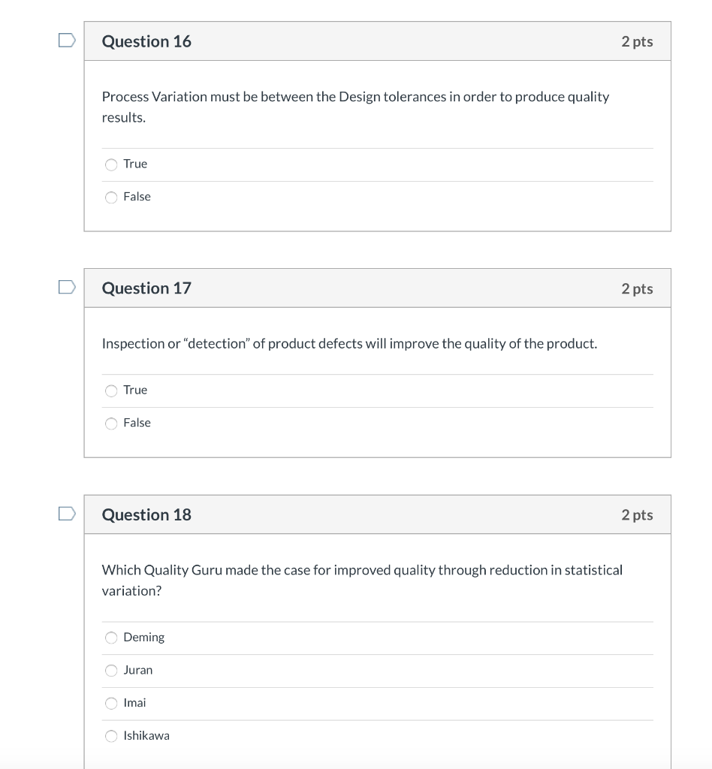Viewport: 712px width, 769px height.
Task: Click the inspection statement in Question 17
Action: point(349,343)
